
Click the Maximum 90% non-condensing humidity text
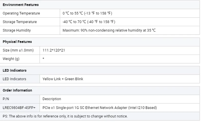click(109, 30)
